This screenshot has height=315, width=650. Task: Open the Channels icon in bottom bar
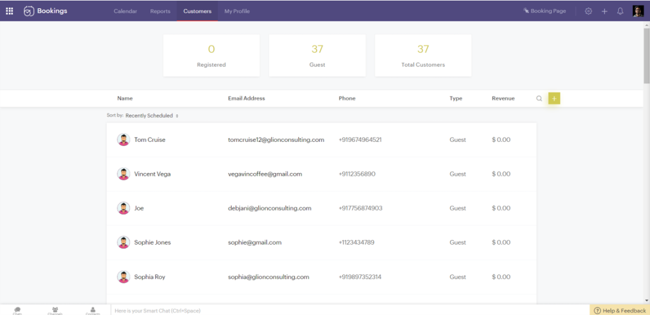pos(55,310)
